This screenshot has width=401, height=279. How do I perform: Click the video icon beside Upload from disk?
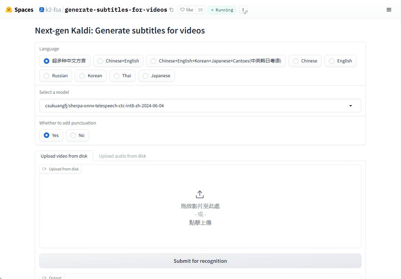[x=44, y=169]
